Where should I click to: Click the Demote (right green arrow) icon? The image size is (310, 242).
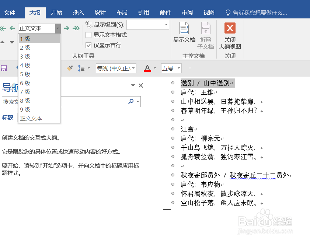[67, 27]
